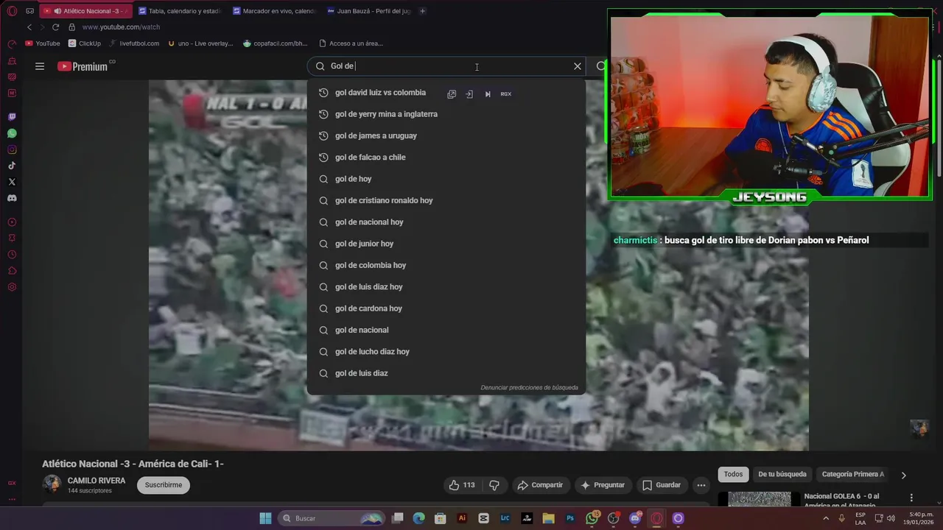Select suggestion gol de falcao a chile
The image size is (943, 530).
coord(446,158)
